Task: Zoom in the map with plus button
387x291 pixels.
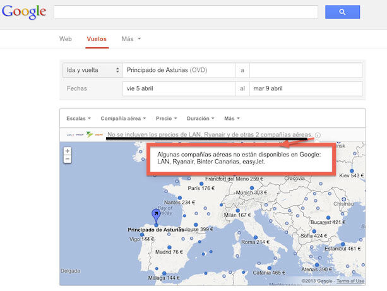Action: pyautogui.click(x=68, y=151)
